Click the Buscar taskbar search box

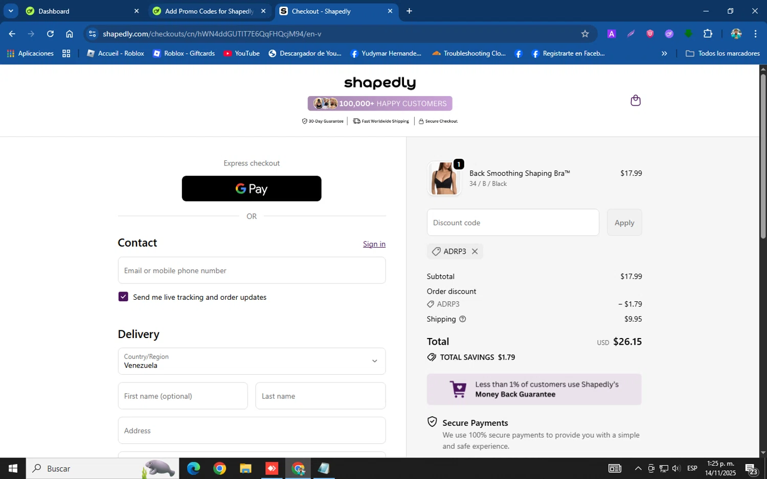[102, 468]
